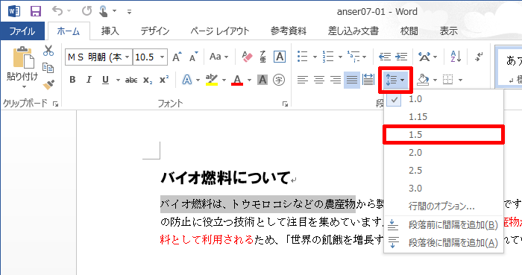Open the red font color arrow
This screenshot has height=275, width=522.
[x=249, y=80]
